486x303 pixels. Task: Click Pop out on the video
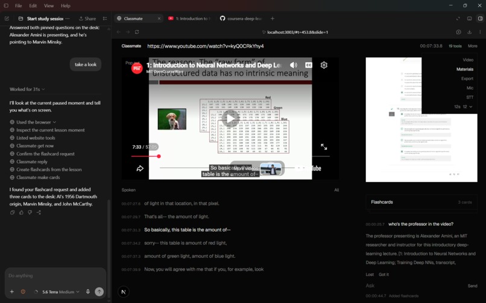pyautogui.click(x=132, y=63)
